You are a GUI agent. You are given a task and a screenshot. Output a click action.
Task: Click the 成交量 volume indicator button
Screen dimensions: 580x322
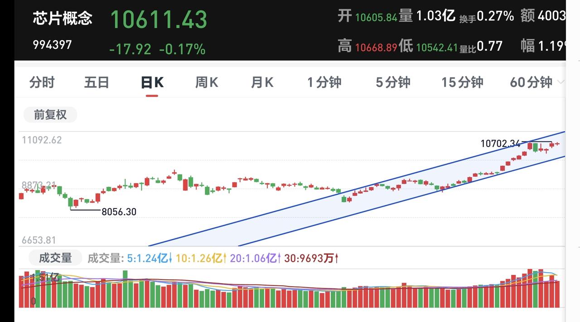coord(55,258)
